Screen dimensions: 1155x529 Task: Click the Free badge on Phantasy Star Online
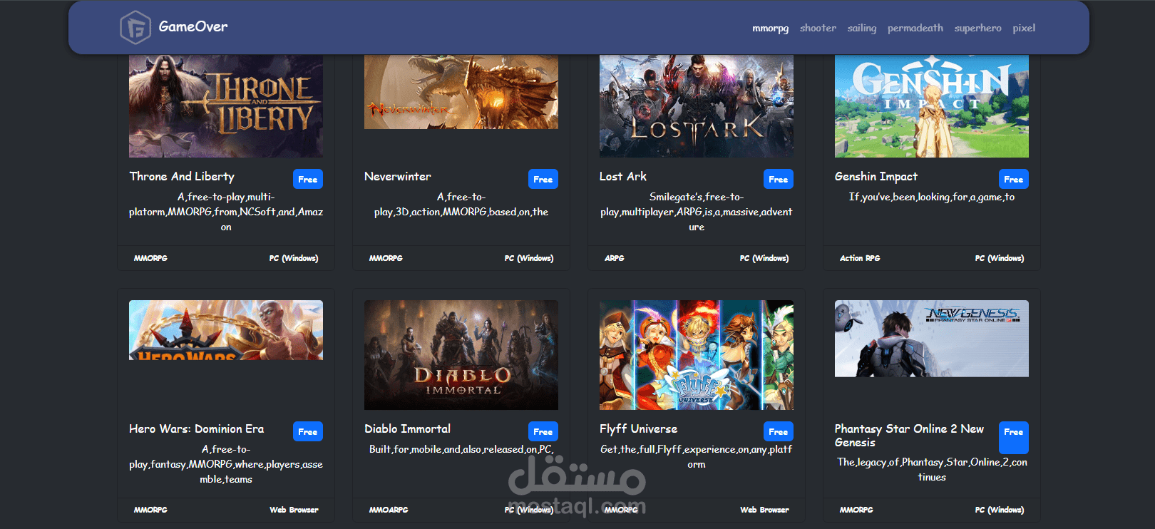1014,438
